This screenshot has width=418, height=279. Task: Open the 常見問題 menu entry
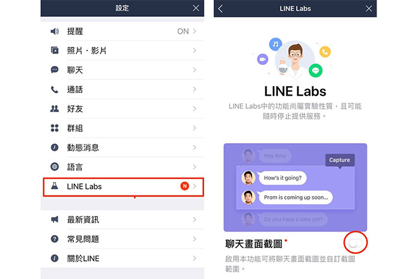point(123,239)
